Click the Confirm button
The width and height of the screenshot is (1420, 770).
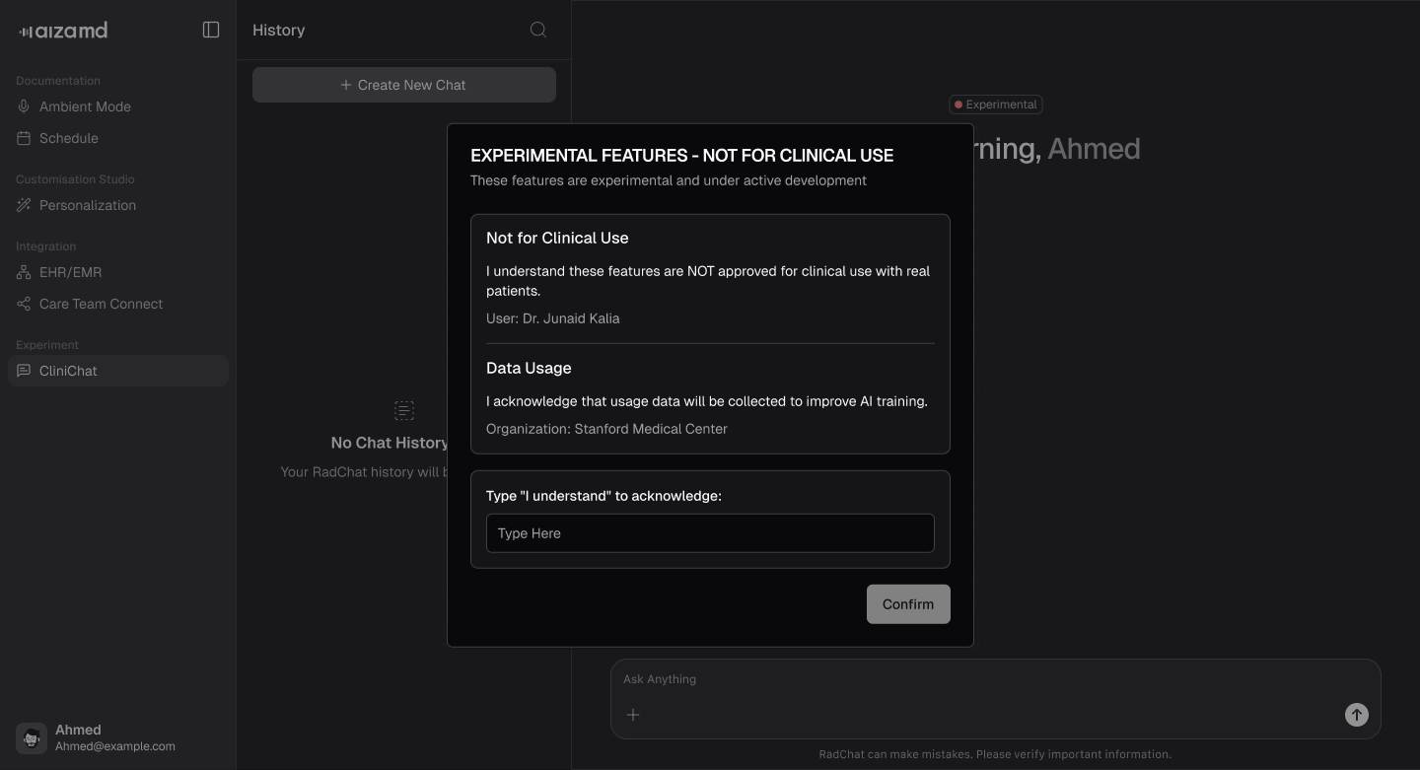(908, 604)
